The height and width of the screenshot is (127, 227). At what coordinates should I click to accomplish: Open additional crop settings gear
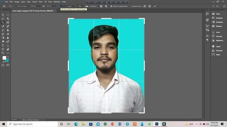click(106, 6)
